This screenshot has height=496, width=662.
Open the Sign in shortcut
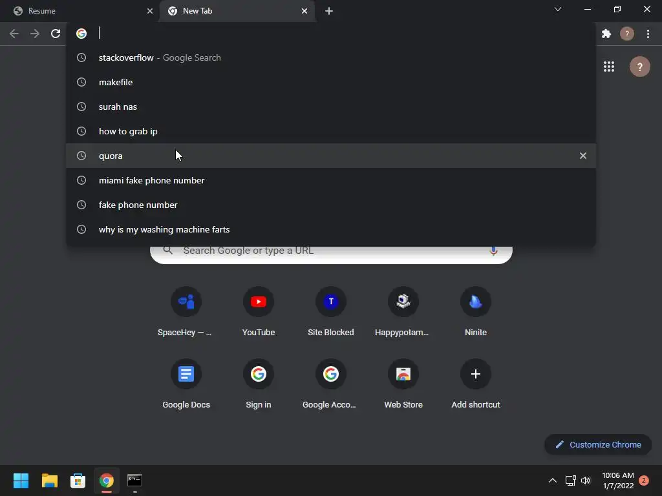pyautogui.click(x=259, y=385)
